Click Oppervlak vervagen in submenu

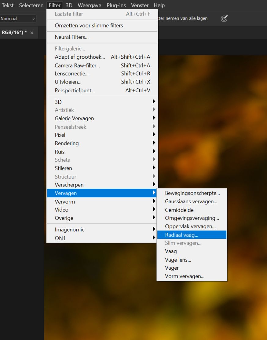[190, 227]
